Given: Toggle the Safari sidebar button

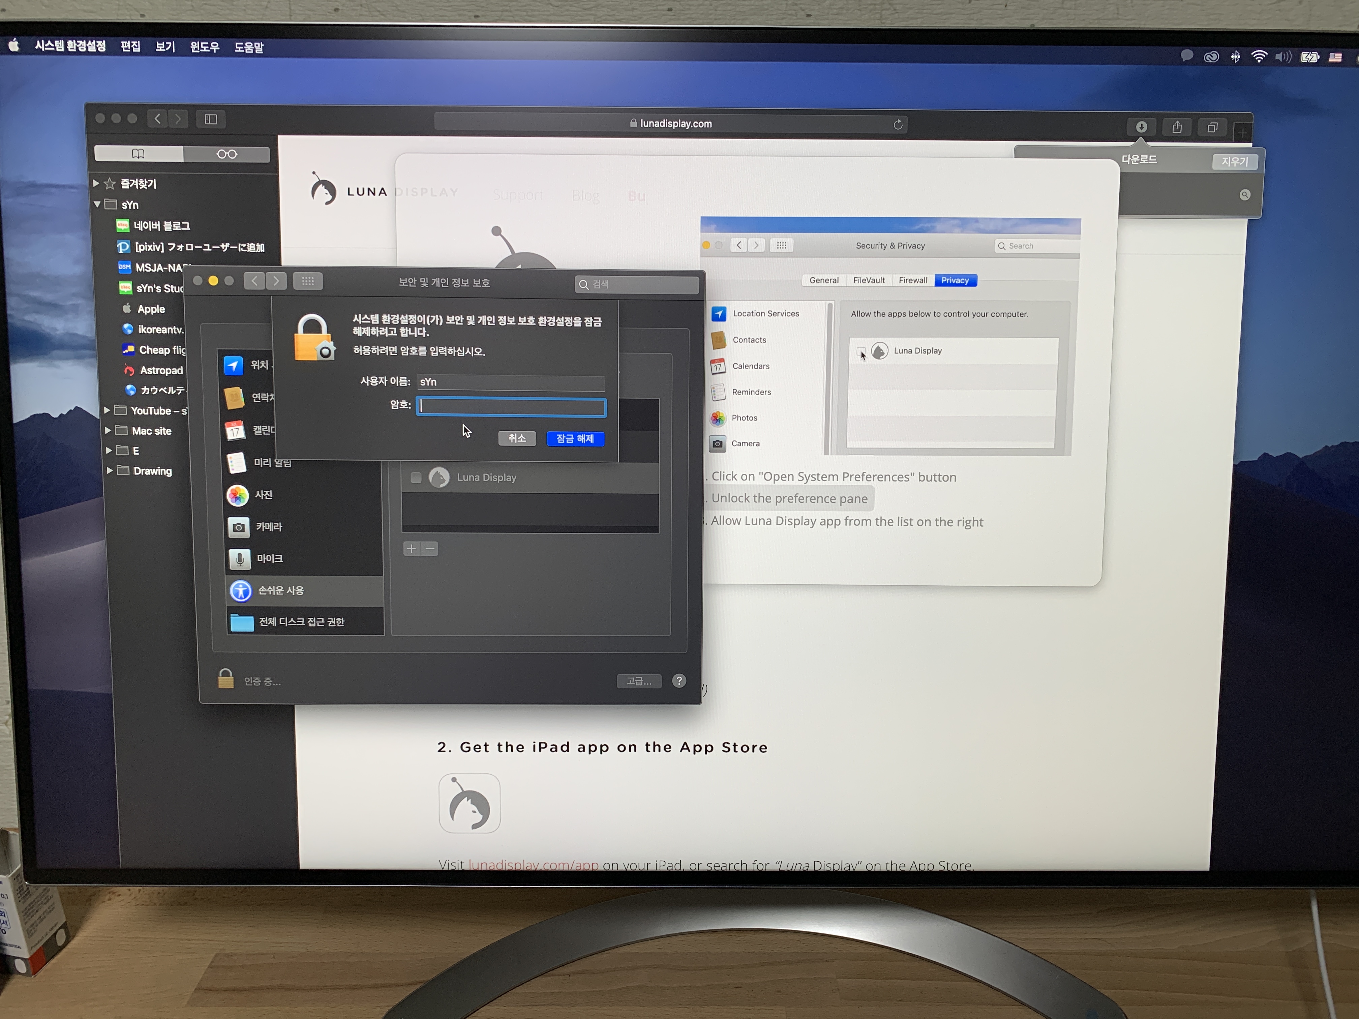Looking at the screenshot, I should [x=211, y=119].
